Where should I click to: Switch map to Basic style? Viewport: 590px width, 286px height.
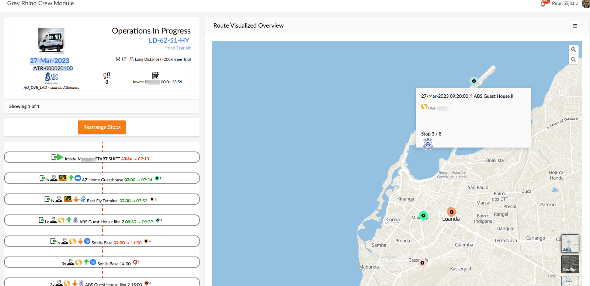click(x=570, y=244)
